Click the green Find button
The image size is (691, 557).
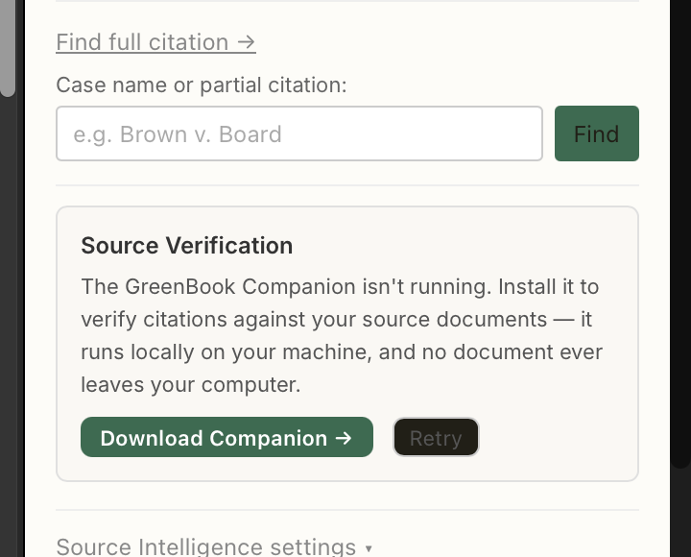pos(597,133)
